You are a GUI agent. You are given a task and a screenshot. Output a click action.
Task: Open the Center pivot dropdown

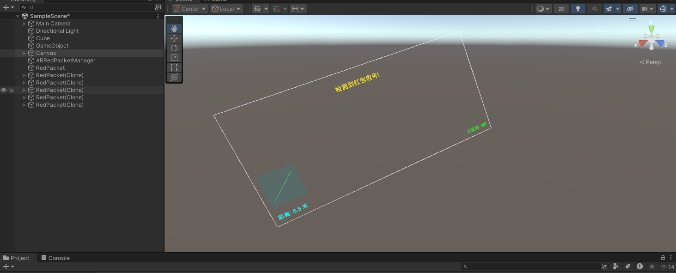[190, 9]
